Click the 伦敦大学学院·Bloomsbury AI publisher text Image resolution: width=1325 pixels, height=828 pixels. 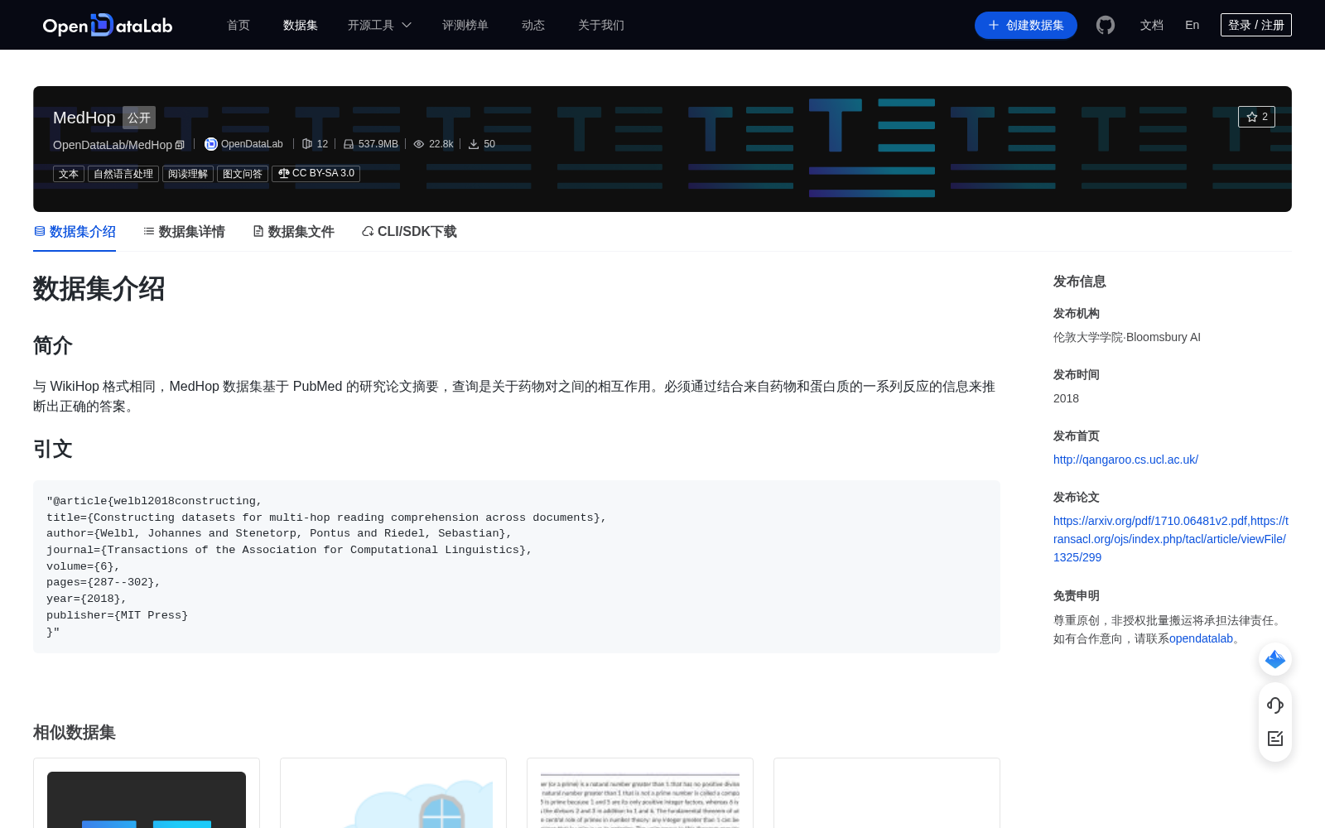click(1127, 337)
